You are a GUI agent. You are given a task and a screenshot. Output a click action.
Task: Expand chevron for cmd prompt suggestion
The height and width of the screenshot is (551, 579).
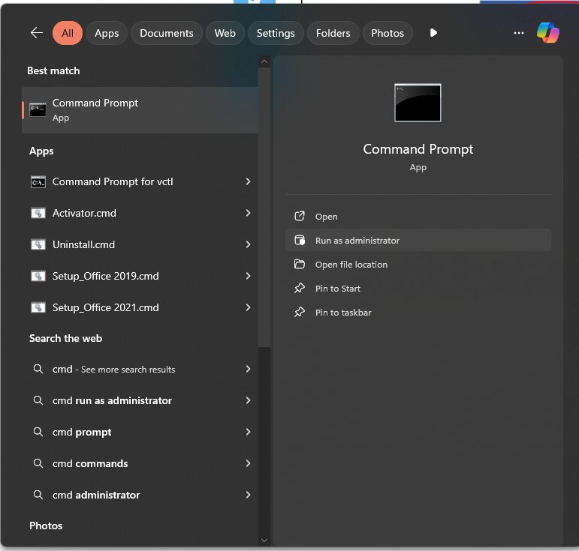pos(248,432)
